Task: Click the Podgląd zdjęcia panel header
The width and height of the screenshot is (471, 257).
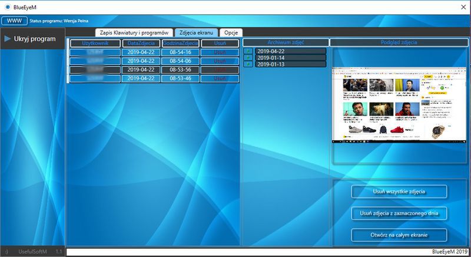Action: [399, 42]
